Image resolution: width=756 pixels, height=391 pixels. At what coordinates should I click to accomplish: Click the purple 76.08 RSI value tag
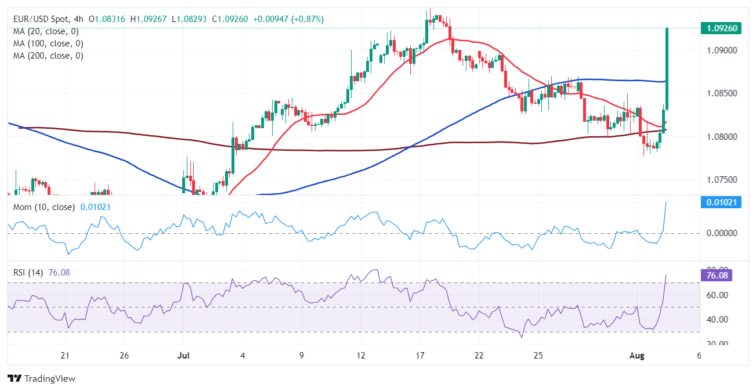[x=720, y=275]
